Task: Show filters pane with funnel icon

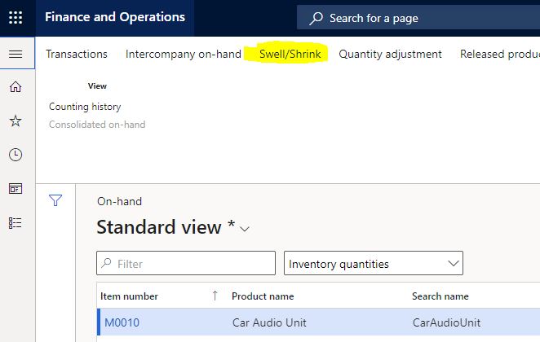Action: 55,200
